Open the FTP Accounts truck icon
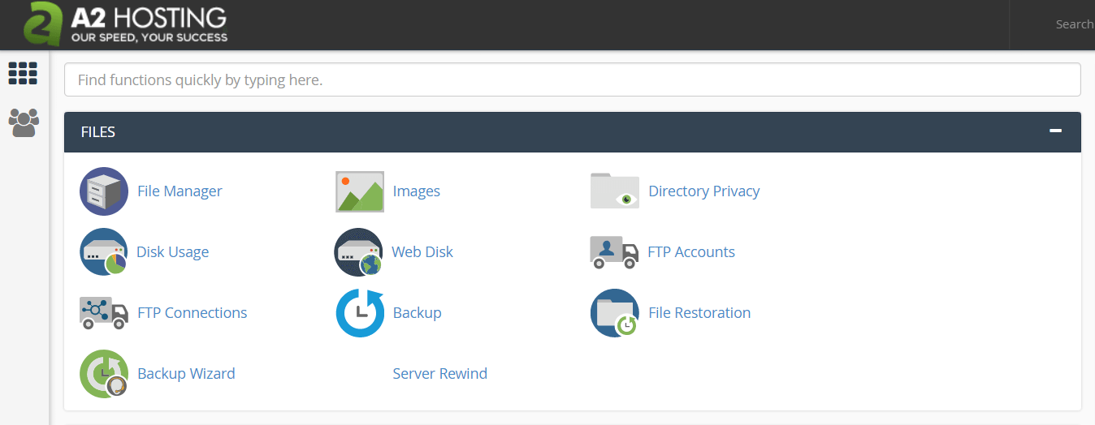This screenshot has width=1095, height=425. (614, 252)
